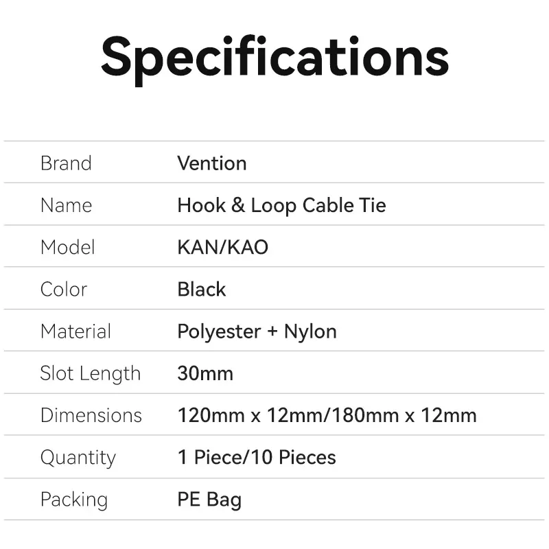Click the Material row label
This screenshot has height=549, width=549.
75,331
